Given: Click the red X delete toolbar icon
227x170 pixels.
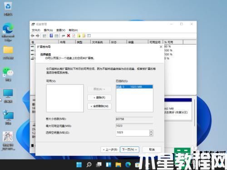Looking at the screenshot, I should coord(69,35).
